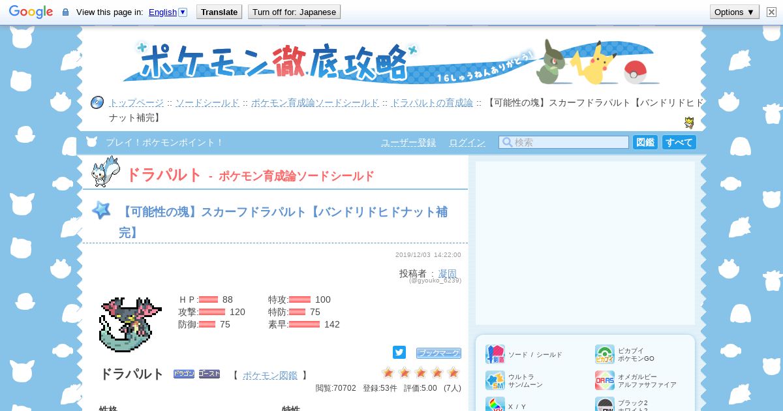The image size is (783, 411).
Task: Click the ゴースト type badge
Action: pos(209,374)
